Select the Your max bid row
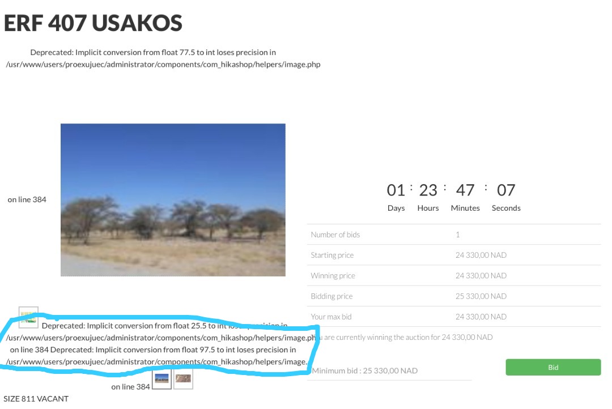This screenshot has width=612, height=409. [454, 317]
